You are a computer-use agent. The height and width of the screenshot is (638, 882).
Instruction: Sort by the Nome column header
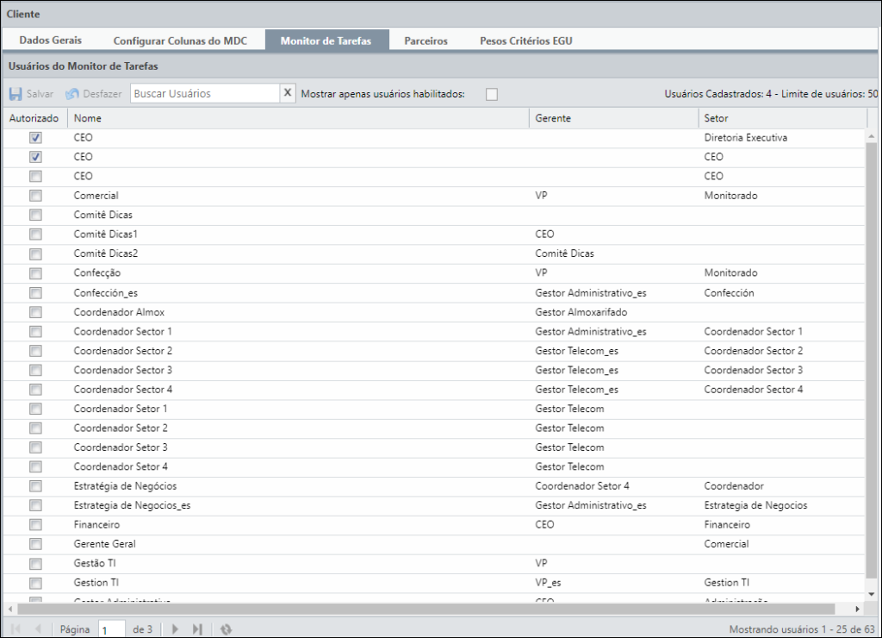[x=298, y=118]
